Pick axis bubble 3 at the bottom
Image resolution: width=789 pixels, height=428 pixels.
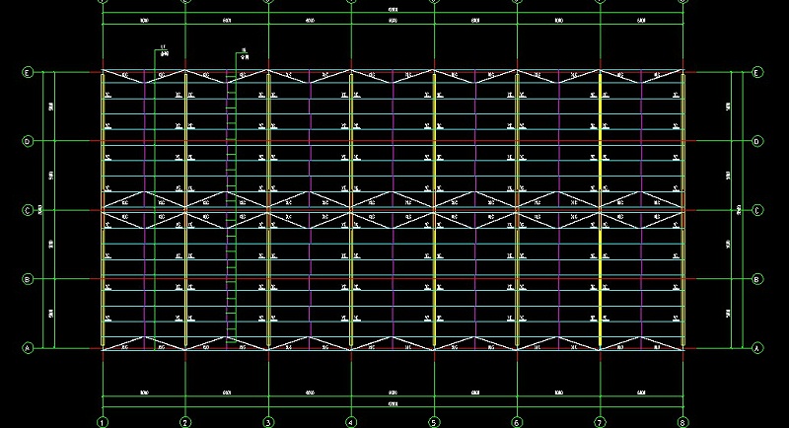(268, 422)
